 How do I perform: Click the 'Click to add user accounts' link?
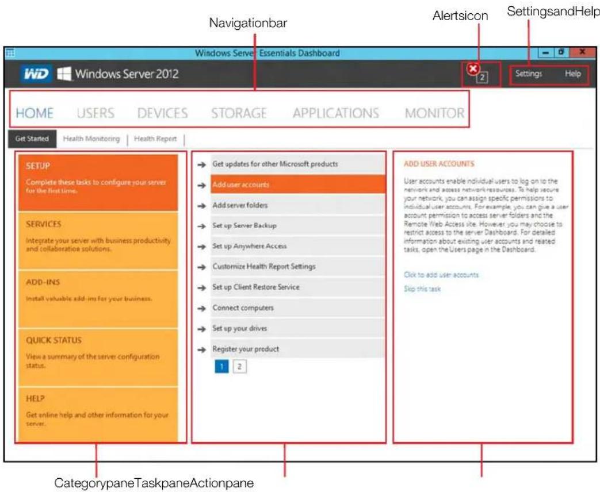(441, 275)
